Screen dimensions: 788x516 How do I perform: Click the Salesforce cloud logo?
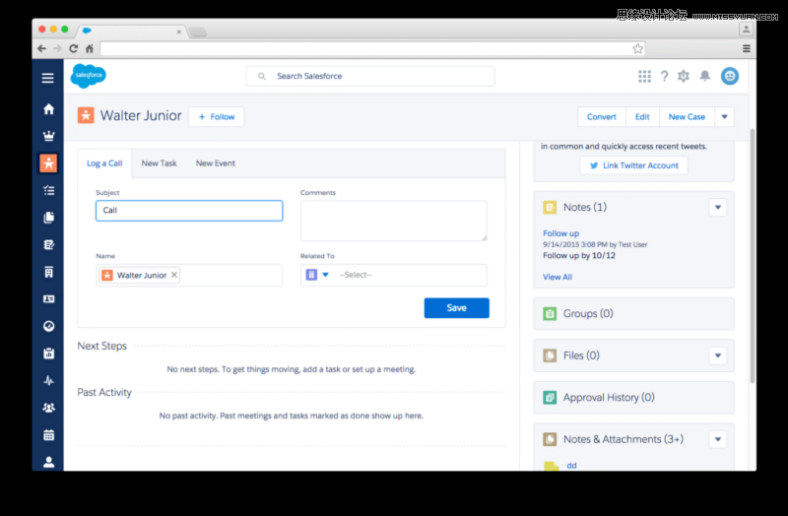(x=89, y=76)
